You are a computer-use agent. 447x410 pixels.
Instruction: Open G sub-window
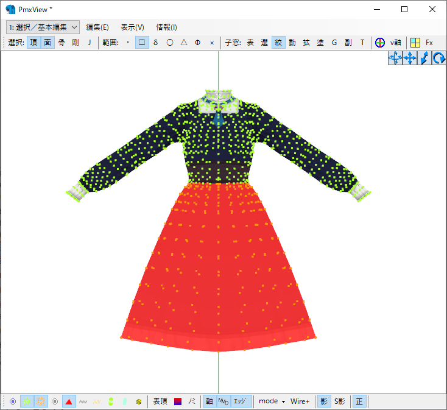coord(334,43)
